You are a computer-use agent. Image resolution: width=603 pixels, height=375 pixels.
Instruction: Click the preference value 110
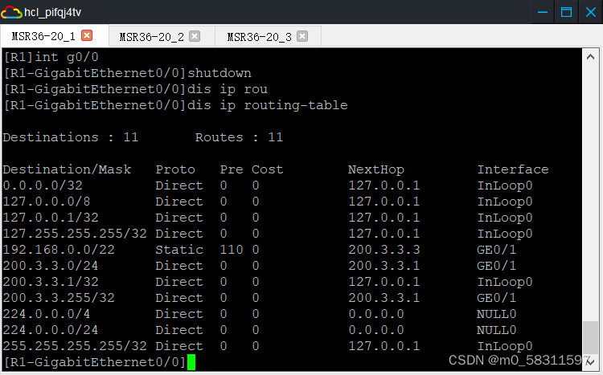point(232,250)
